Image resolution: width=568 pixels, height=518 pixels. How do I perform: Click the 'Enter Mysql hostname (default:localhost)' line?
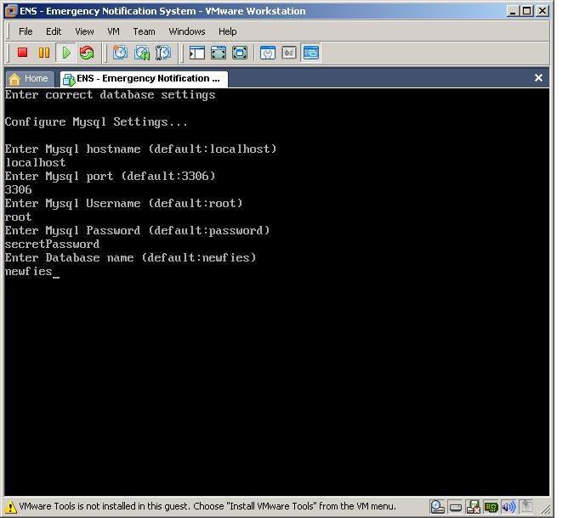(140, 149)
